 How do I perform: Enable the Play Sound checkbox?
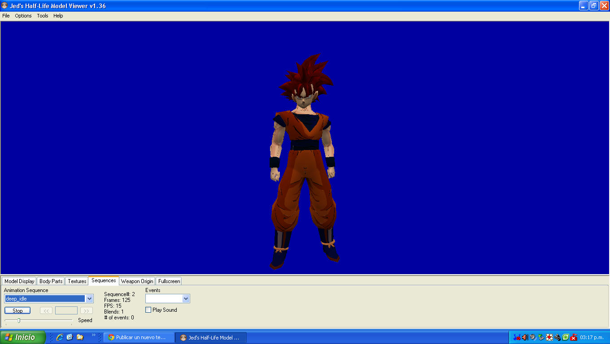point(148,310)
